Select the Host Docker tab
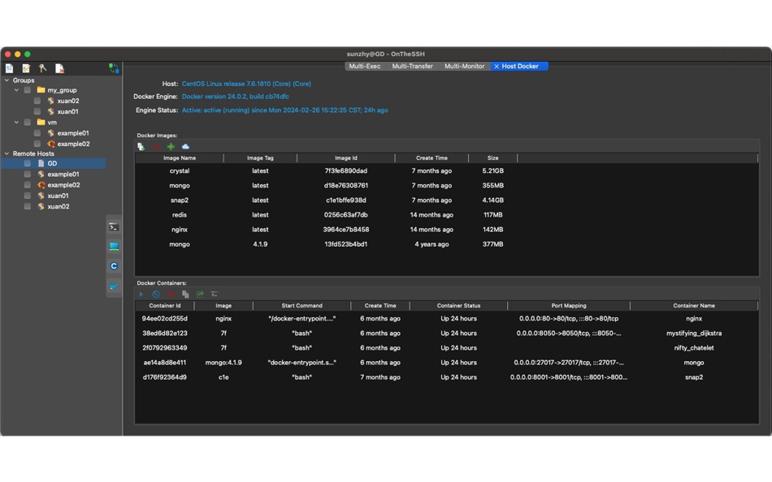The image size is (772, 482). [x=520, y=66]
